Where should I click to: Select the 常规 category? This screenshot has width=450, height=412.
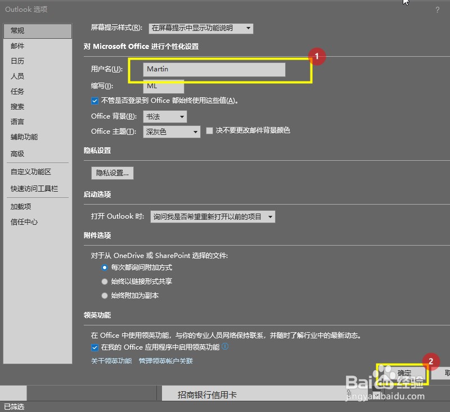[x=38, y=31]
